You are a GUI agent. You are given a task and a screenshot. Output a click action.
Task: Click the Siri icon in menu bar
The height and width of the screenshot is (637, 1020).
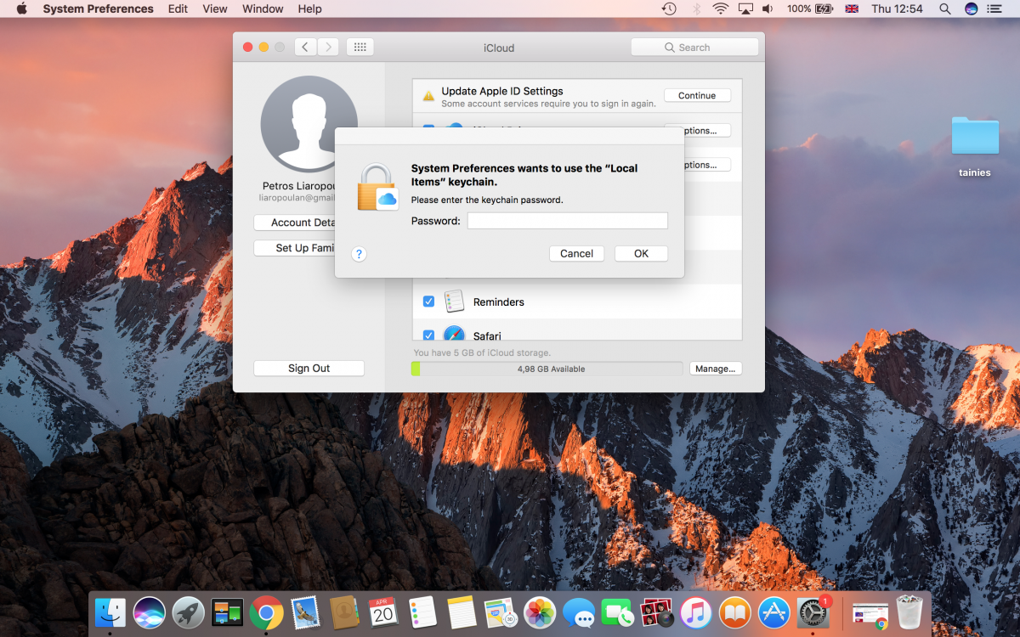point(972,8)
